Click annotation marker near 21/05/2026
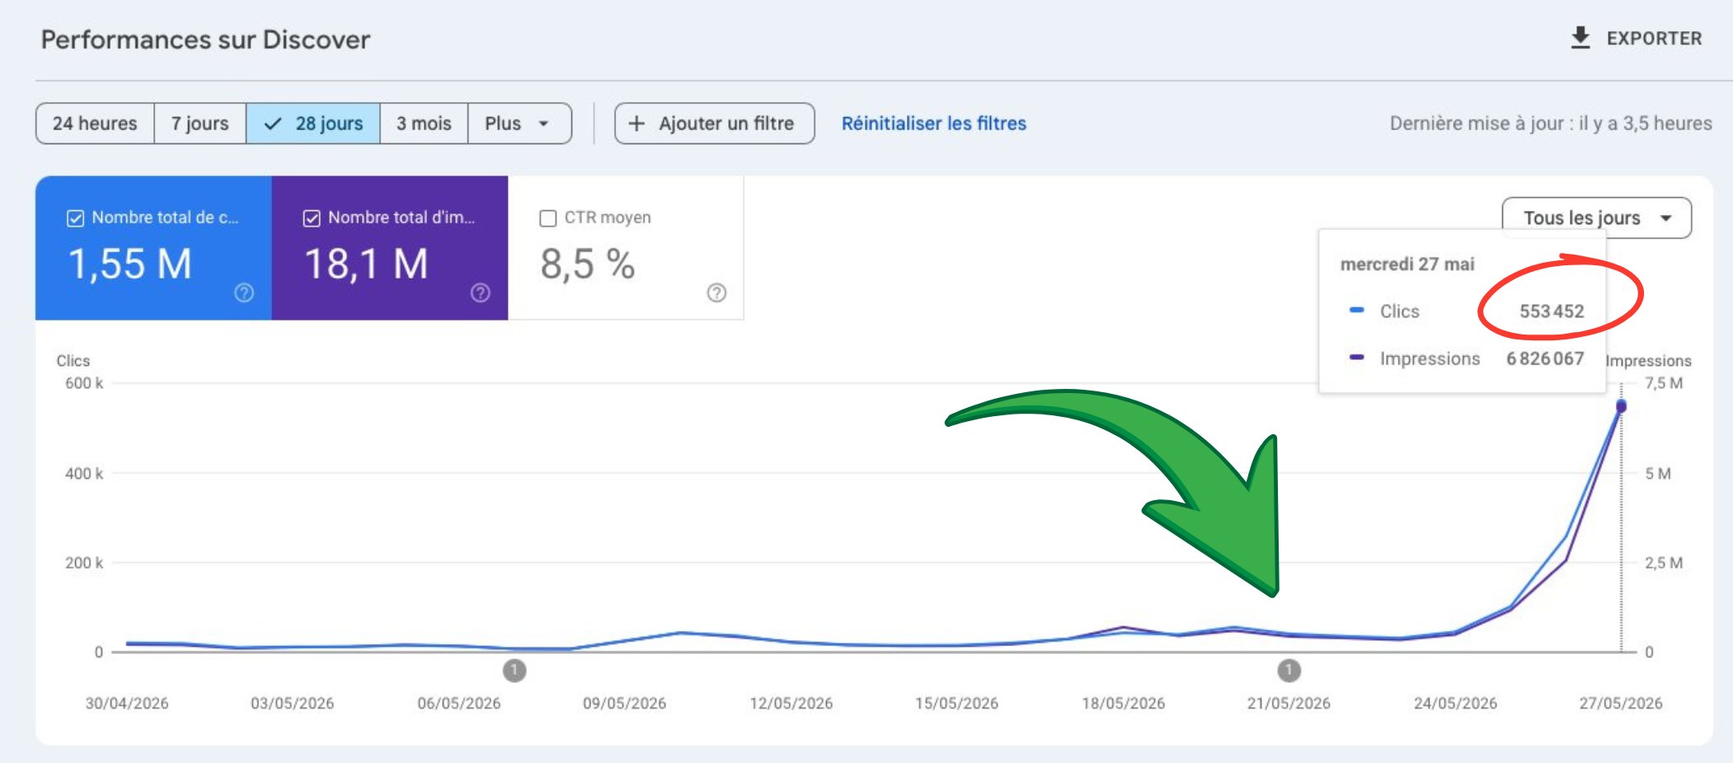The image size is (1733, 763). point(1289,671)
